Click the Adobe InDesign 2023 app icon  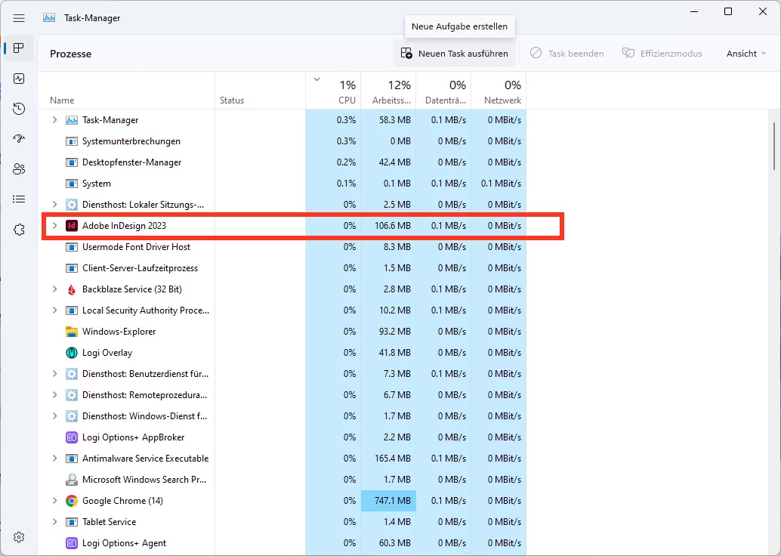pyautogui.click(x=72, y=226)
